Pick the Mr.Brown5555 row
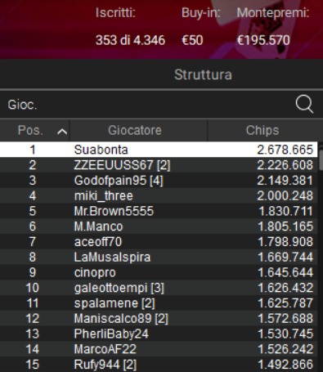This screenshot has width=323, height=372. [x=159, y=211]
